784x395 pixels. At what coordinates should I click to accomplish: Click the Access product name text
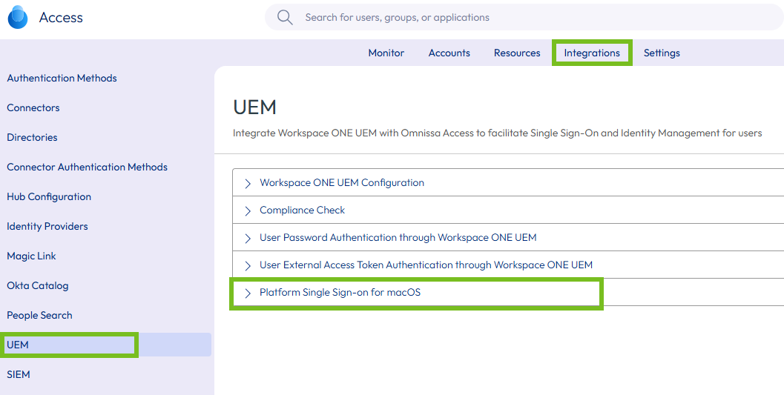61,18
